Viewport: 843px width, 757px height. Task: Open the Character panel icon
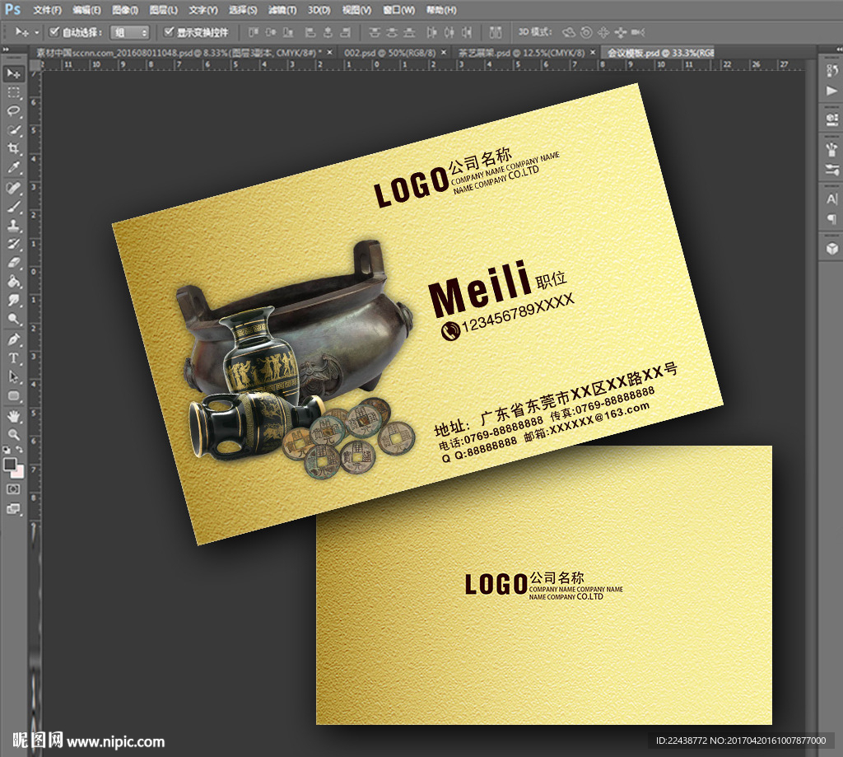(831, 199)
